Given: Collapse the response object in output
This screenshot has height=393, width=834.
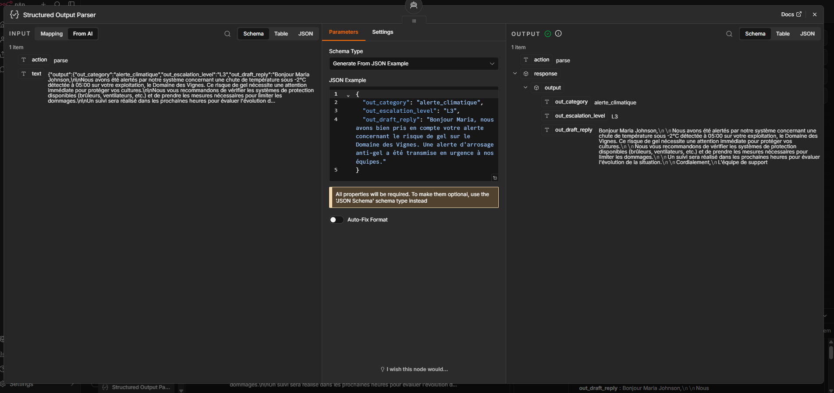Looking at the screenshot, I should (x=515, y=74).
